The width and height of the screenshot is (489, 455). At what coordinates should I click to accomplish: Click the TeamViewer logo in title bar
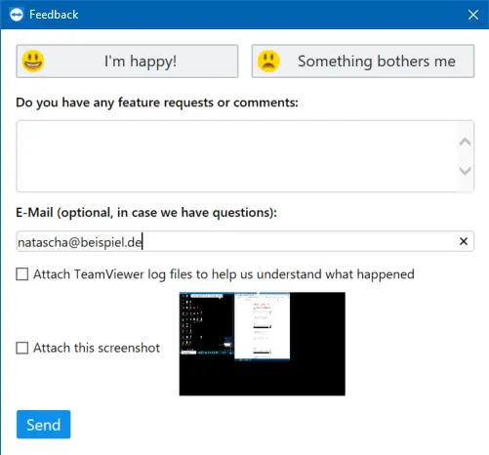click(17, 15)
